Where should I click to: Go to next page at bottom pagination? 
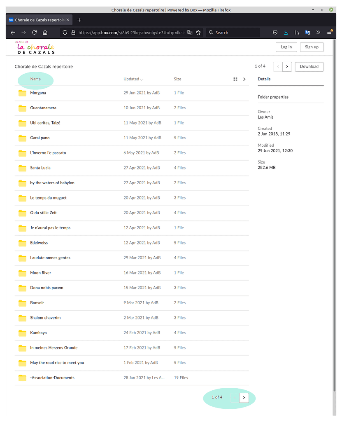tap(244, 398)
